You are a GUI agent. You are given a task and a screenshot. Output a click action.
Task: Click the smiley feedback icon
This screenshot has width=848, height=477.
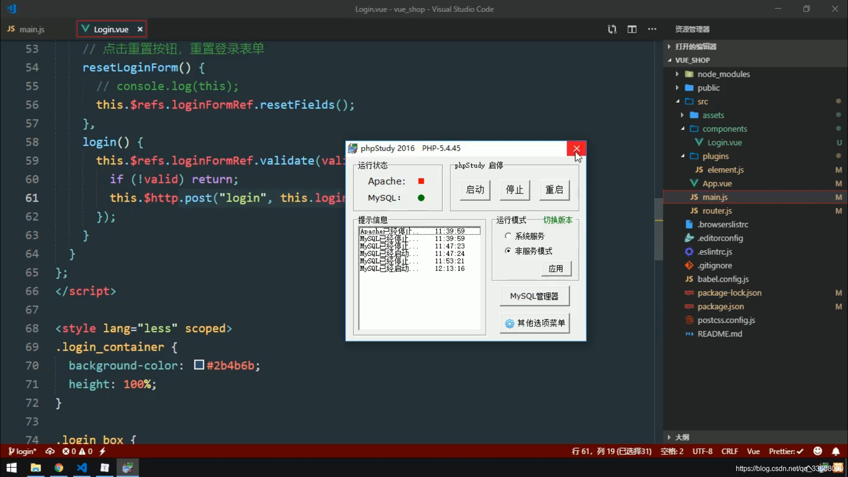pyautogui.click(x=818, y=451)
